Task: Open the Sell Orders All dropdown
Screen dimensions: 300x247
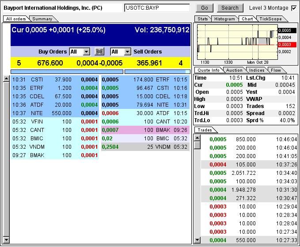Action: [121, 51]
